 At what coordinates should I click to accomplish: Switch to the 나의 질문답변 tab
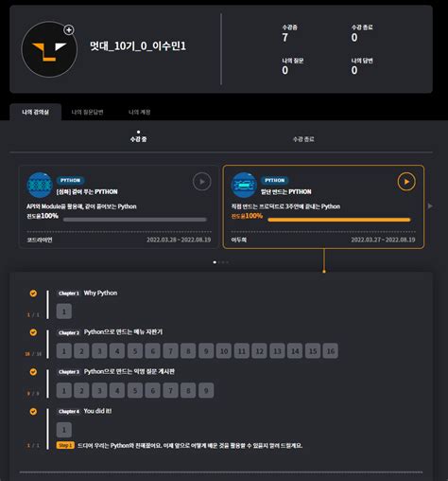point(88,112)
